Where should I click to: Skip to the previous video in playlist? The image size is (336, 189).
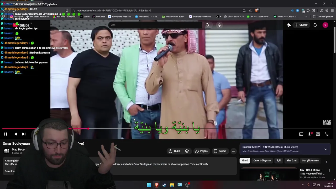point(15,134)
